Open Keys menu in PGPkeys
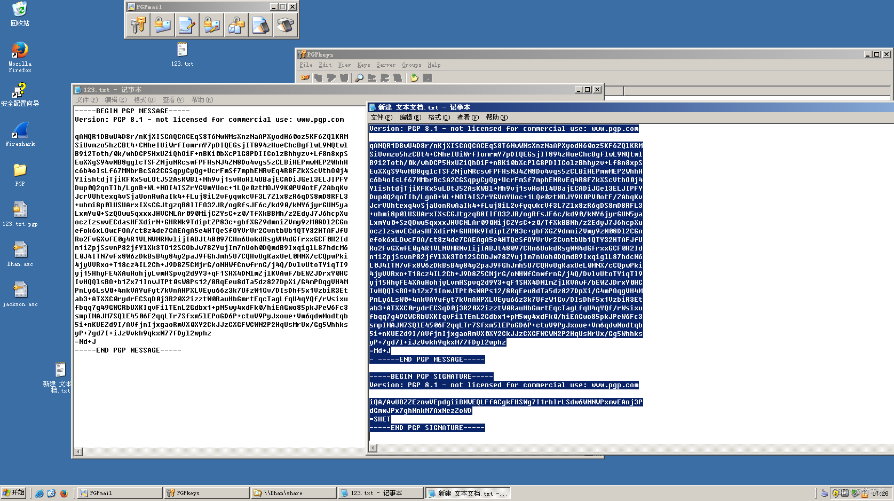Viewport: 894px width, 501px height. pyautogui.click(x=363, y=65)
